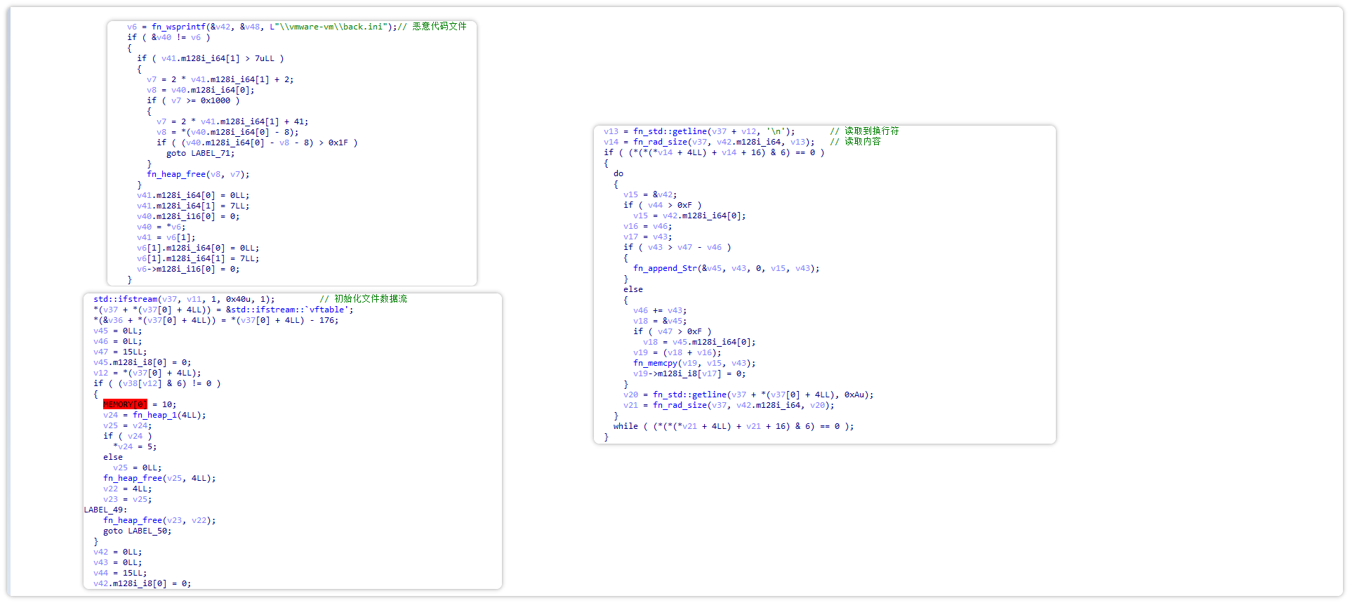Click the 初始化文件数据流 comment

[370, 299]
